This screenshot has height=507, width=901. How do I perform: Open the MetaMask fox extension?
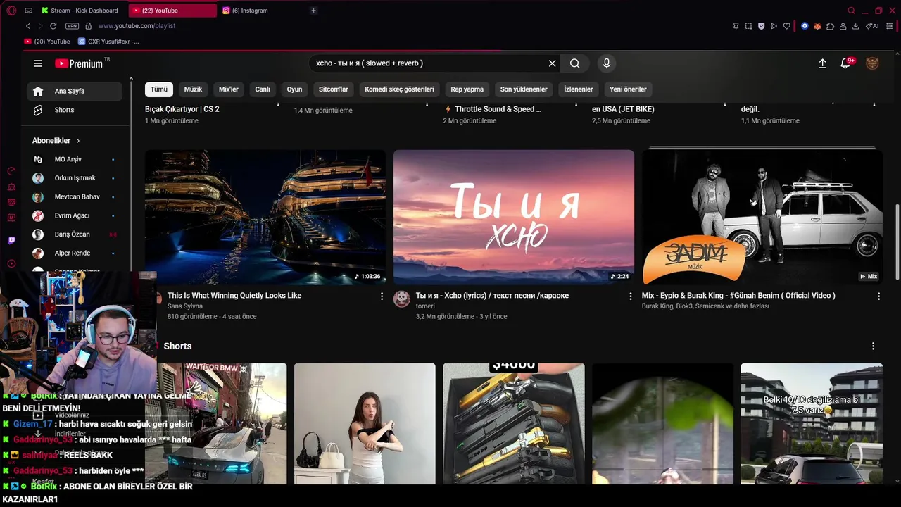click(817, 26)
